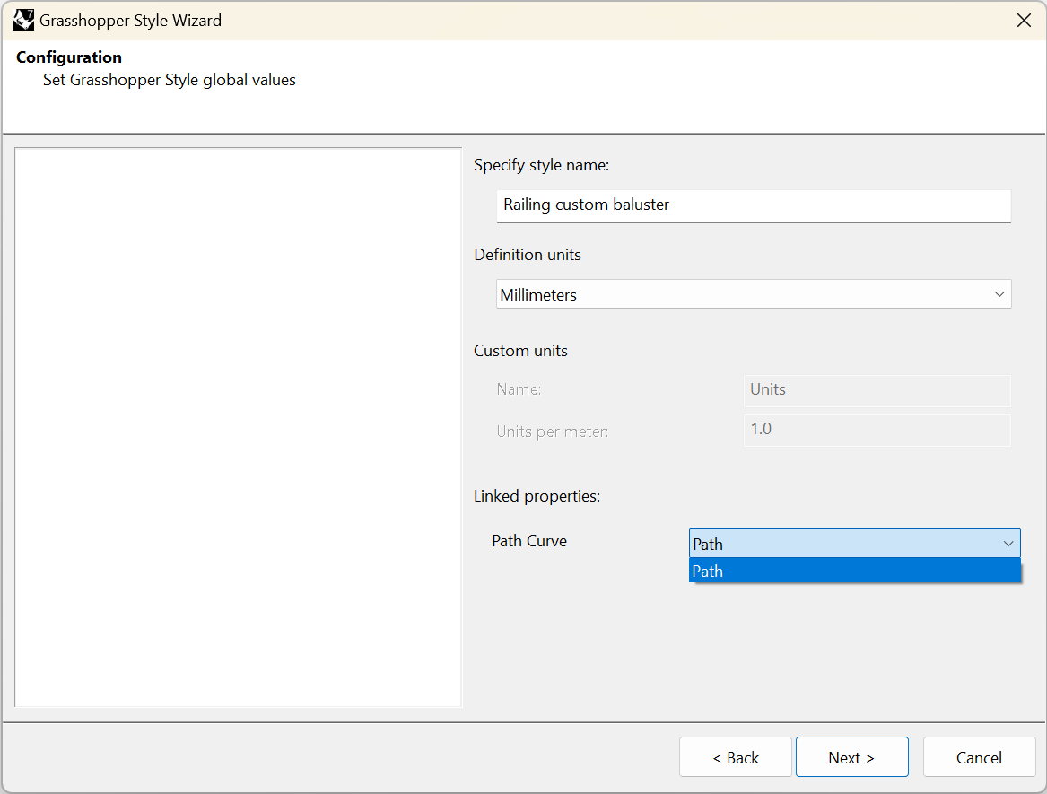
Task: Click the Custom units heading
Action: [520, 352]
